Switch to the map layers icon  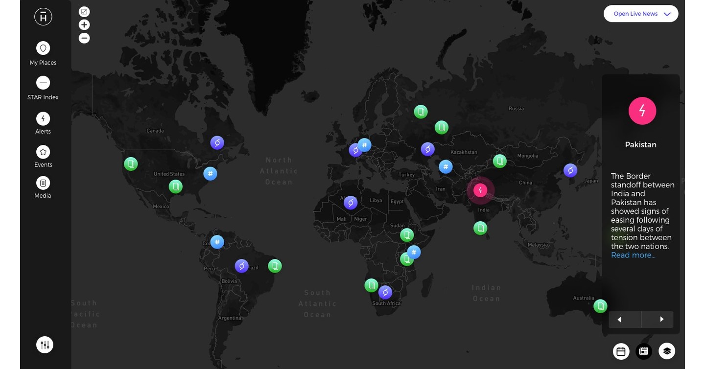point(666,351)
